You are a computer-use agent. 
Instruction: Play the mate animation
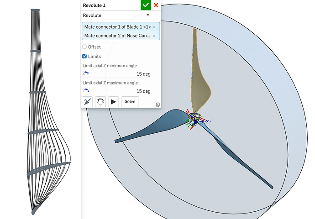tap(114, 102)
